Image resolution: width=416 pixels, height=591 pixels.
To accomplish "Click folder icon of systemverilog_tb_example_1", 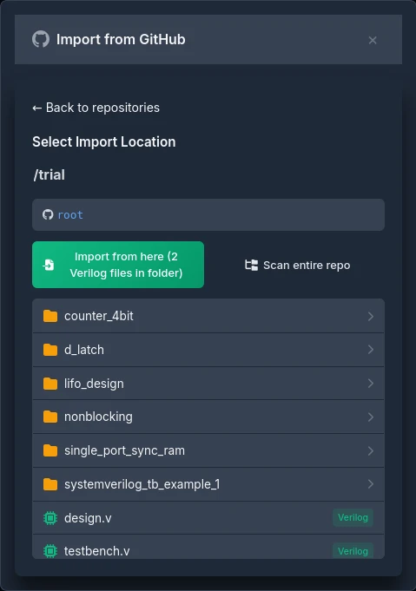I will pyautogui.click(x=50, y=484).
